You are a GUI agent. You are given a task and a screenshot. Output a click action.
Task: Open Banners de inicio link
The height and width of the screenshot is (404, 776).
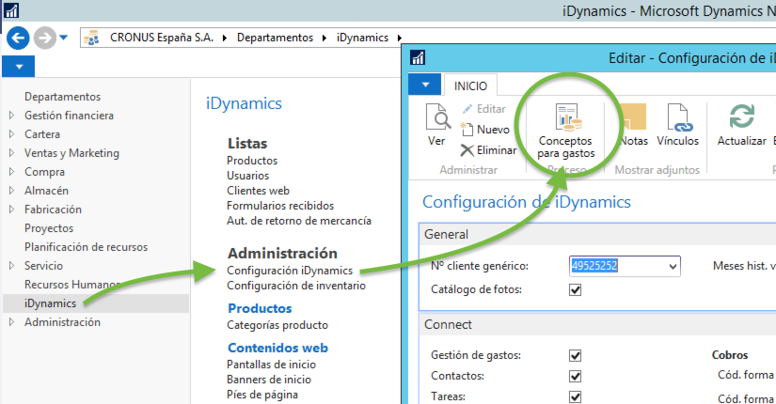pos(269,380)
